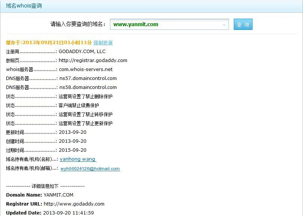The width and height of the screenshot is (303, 216).
Task: Select the GODADDY.COM, LLC registrar text
Action: (x=82, y=52)
